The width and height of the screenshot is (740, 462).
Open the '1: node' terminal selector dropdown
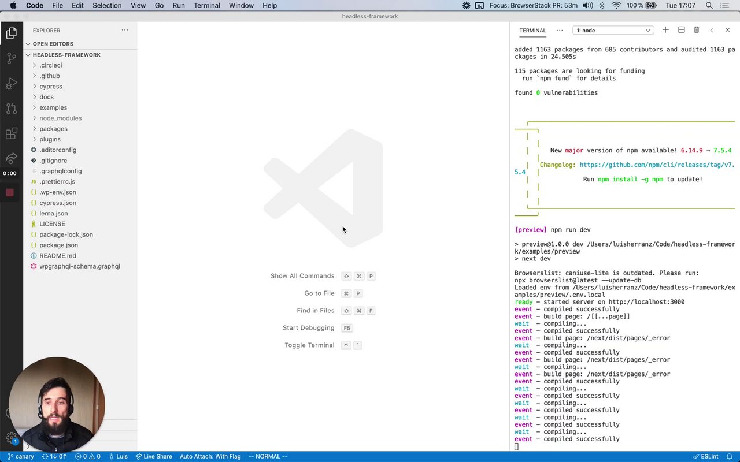(613, 30)
